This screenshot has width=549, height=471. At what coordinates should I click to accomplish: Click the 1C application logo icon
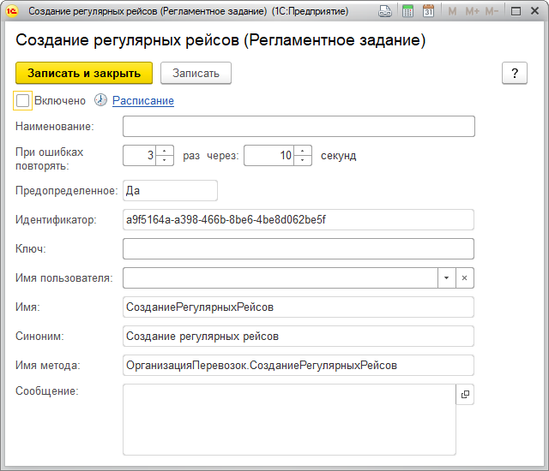pos(12,11)
